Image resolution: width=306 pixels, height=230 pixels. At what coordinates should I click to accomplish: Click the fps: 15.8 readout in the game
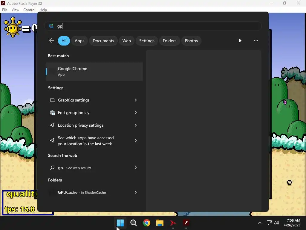[20, 209]
